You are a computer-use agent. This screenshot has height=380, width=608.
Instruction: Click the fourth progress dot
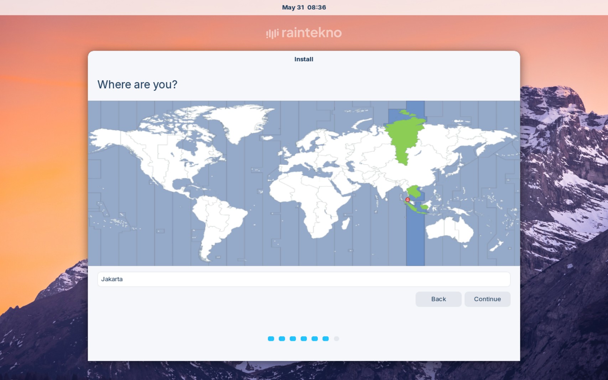[303, 339]
